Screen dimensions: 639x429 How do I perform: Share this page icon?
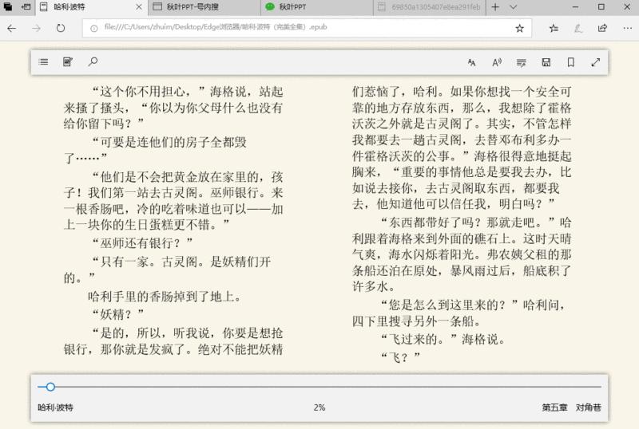pyautogui.click(x=602, y=28)
